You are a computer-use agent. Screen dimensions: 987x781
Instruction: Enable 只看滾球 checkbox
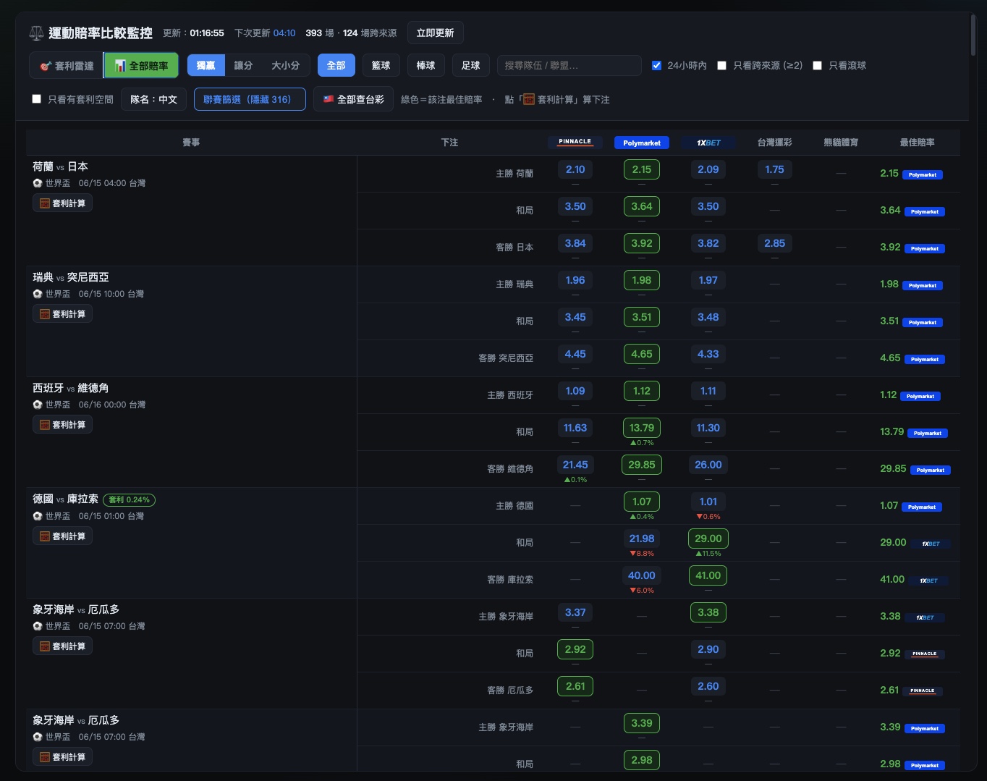(x=817, y=65)
